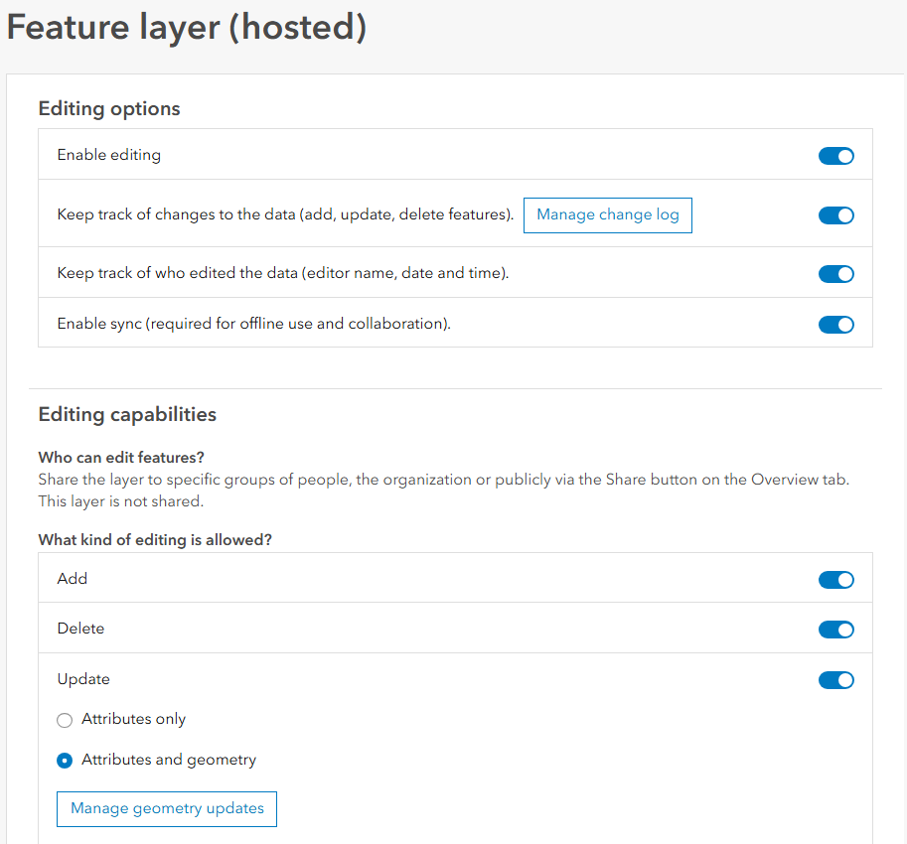The height and width of the screenshot is (844, 907).
Task: Toggle off the Enable editing switch
Action: (x=835, y=156)
